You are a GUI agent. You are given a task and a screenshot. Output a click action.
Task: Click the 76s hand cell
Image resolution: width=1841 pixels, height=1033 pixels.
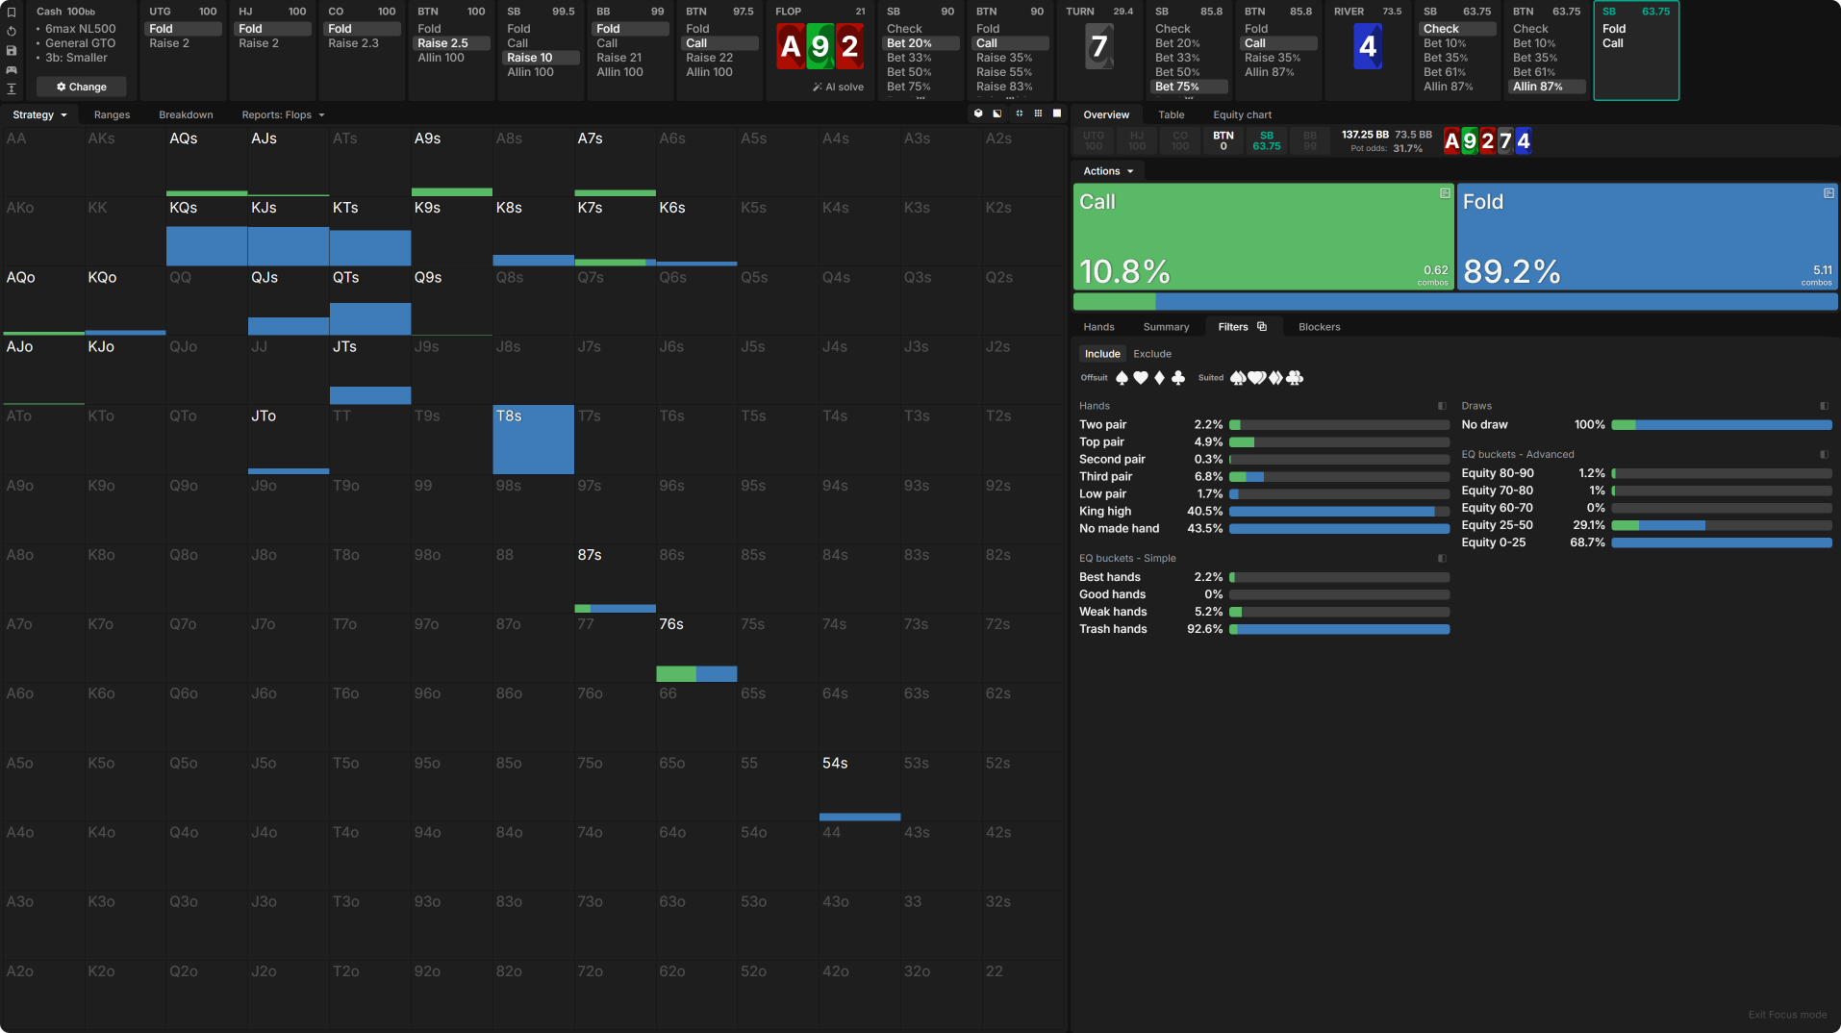(696, 648)
